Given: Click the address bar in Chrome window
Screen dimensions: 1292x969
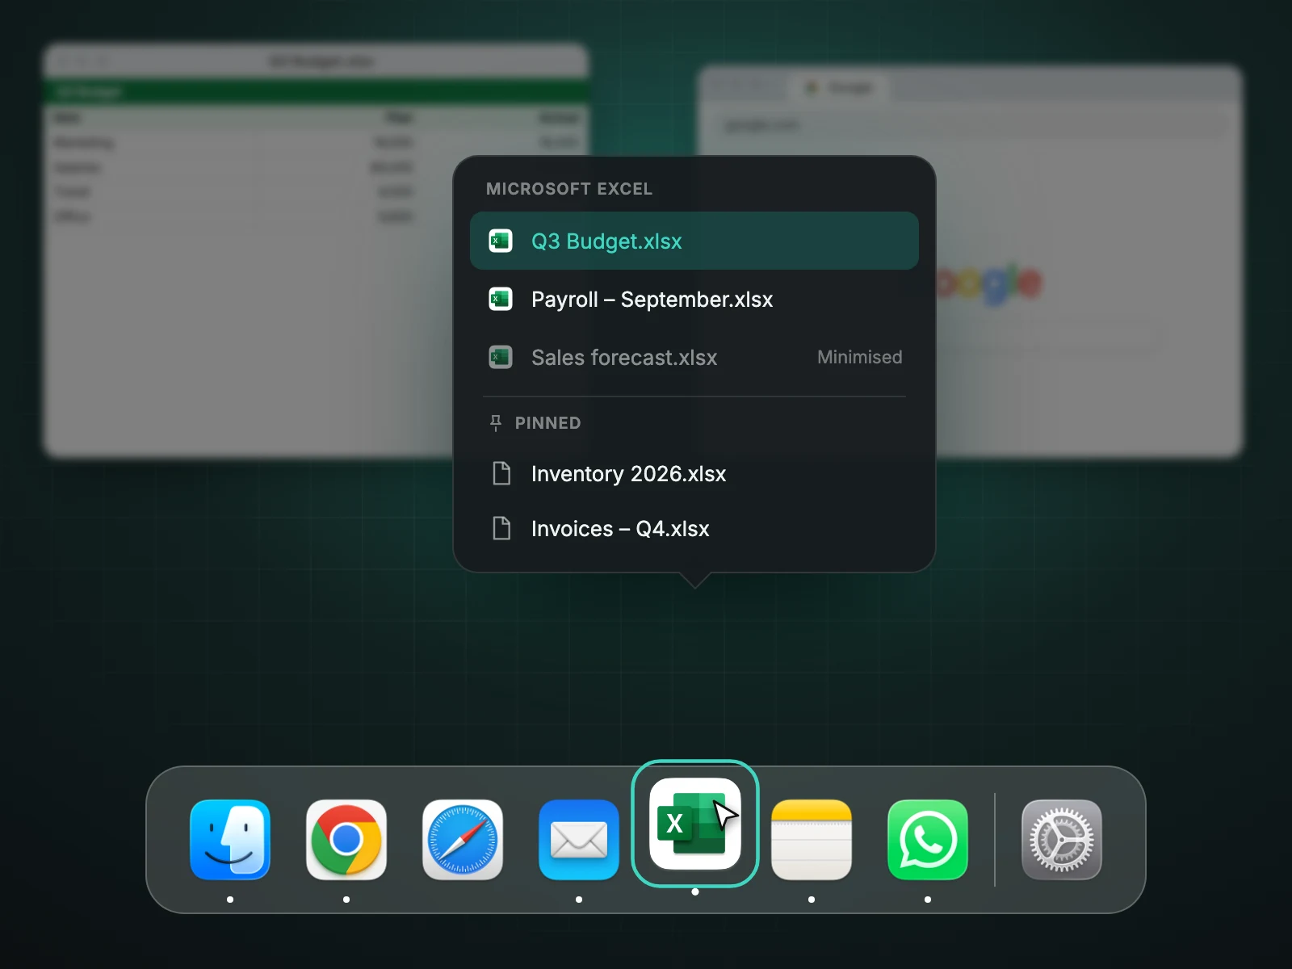Looking at the screenshot, I should pos(969,125).
